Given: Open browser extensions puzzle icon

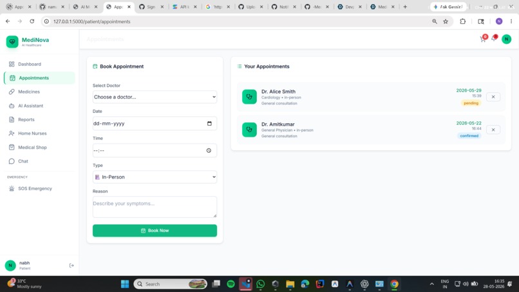Looking at the screenshot, I should coord(463,21).
